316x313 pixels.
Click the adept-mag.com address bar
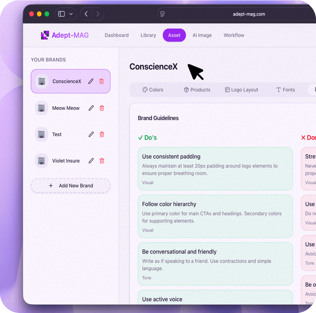249,14
